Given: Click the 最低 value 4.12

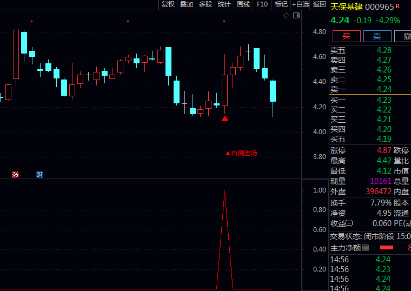Looking at the screenshot, I should [x=384, y=171].
